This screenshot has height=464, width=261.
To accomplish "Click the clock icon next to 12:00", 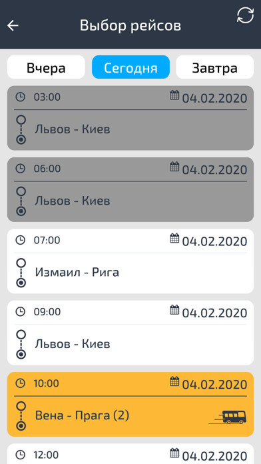I will pos(21,455).
